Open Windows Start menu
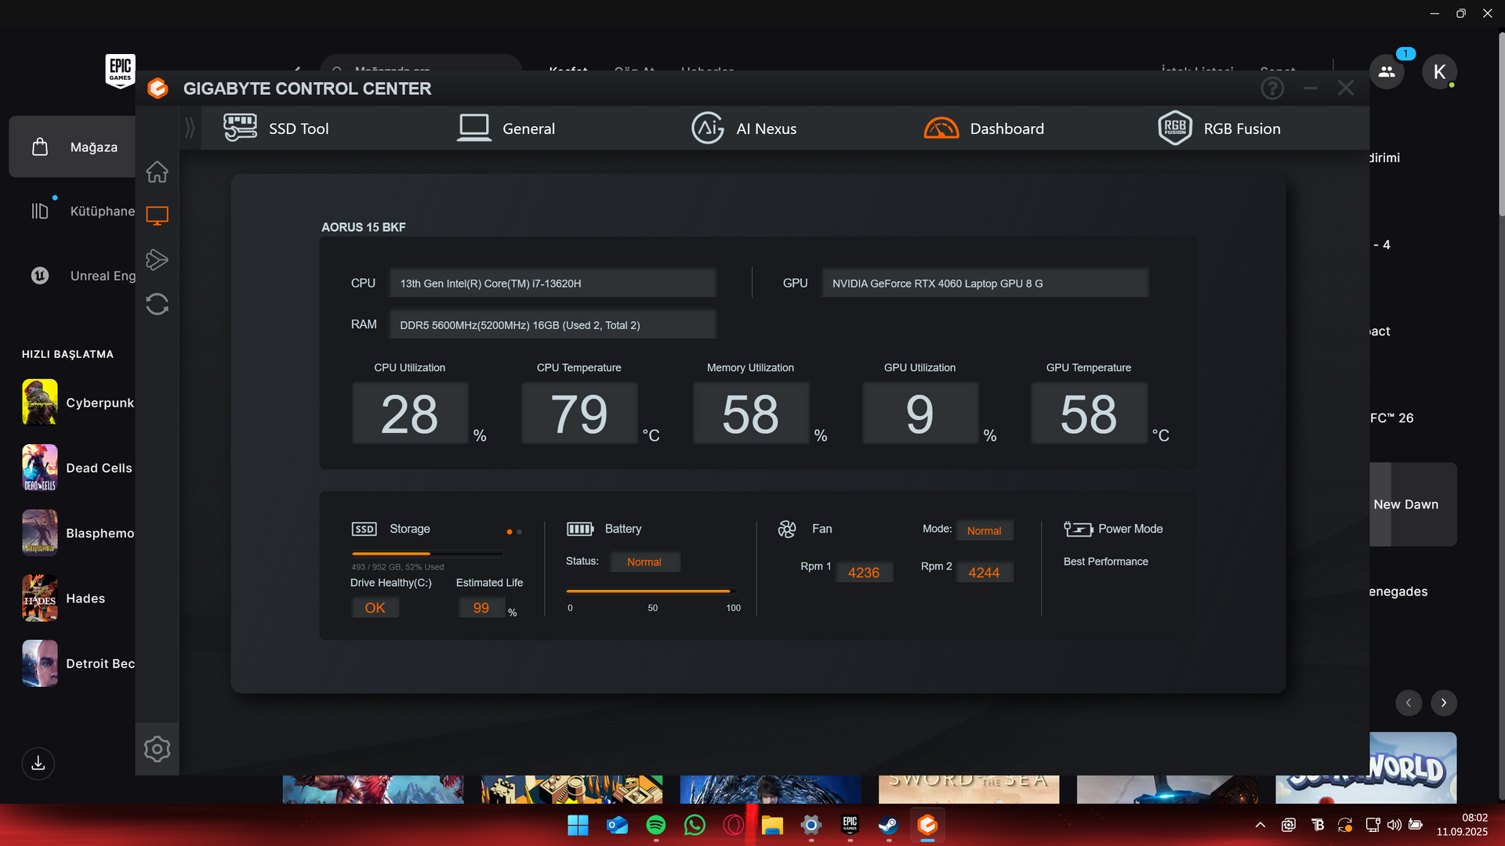1505x846 pixels. 578,826
